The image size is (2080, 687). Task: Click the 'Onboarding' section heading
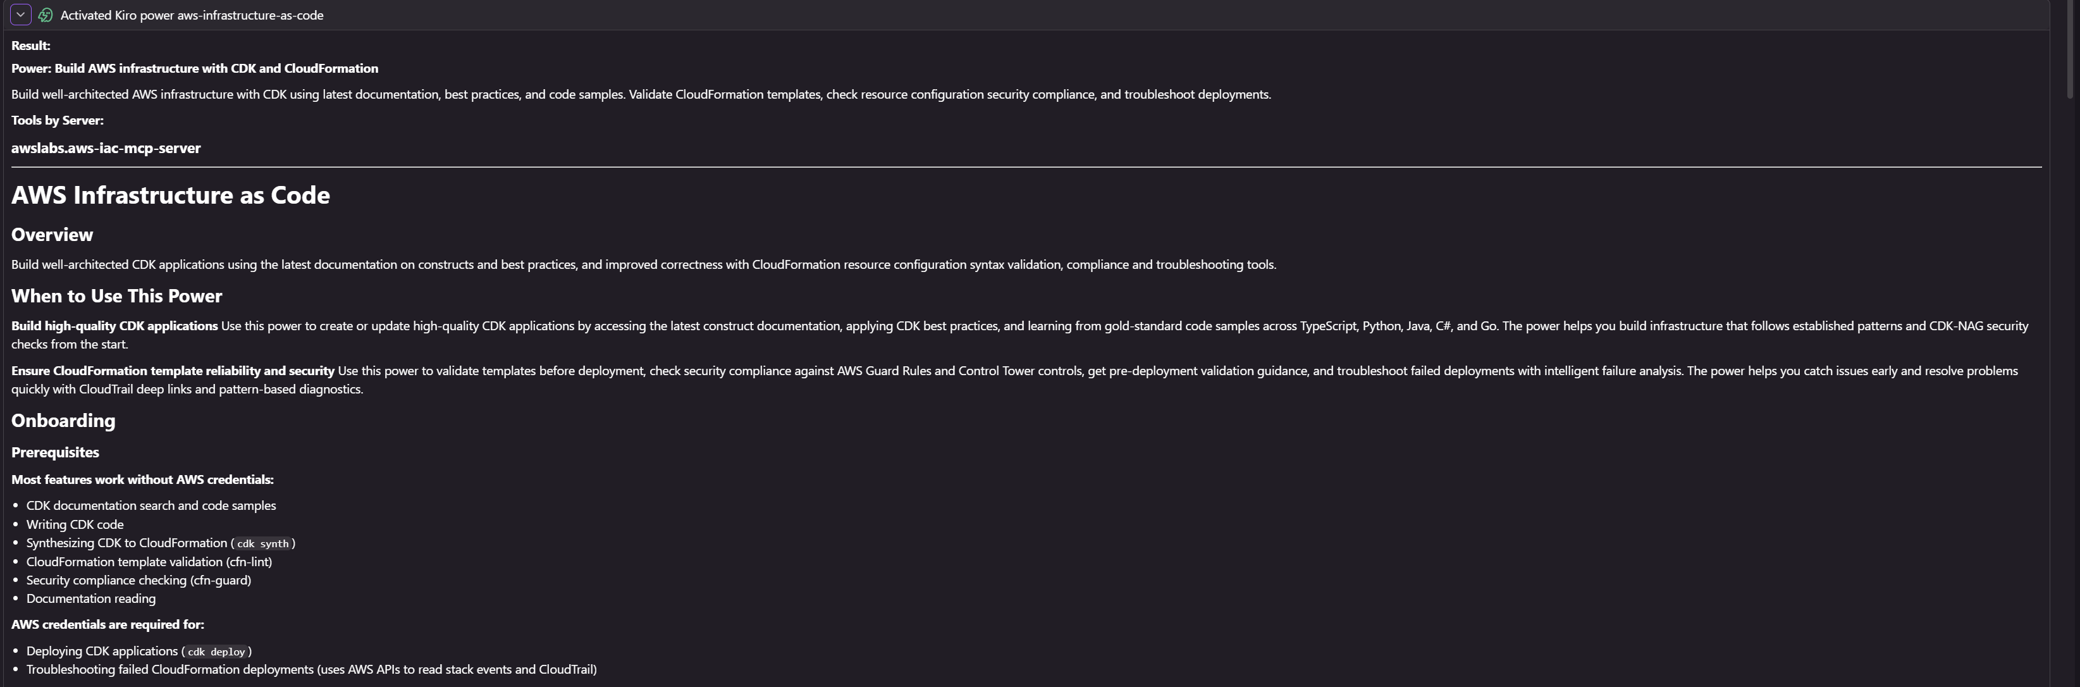(63, 421)
